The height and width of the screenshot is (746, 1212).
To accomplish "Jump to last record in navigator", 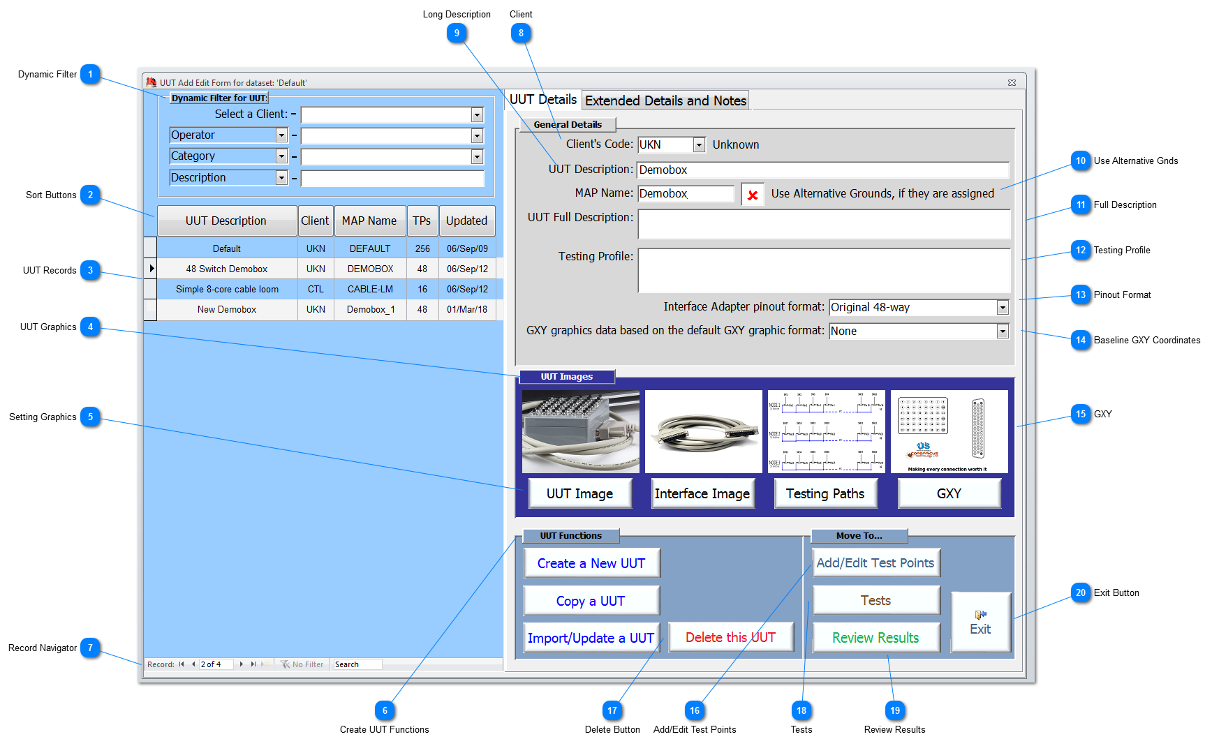I will (x=253, y=664).
